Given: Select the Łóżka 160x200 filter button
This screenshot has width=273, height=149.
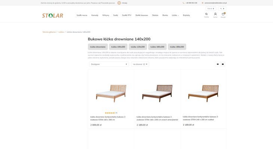Looking at the screenshot, I should (x=158, y=47).
